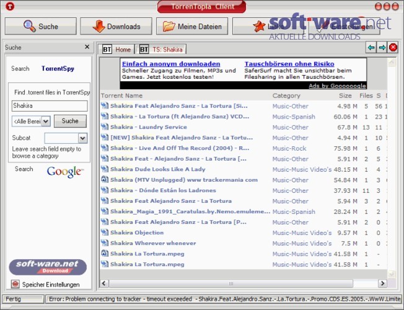This screenshot has width=404, height=310.
Task: Switch to the TS: Shakira tab
Action: [x=161, y=49]
